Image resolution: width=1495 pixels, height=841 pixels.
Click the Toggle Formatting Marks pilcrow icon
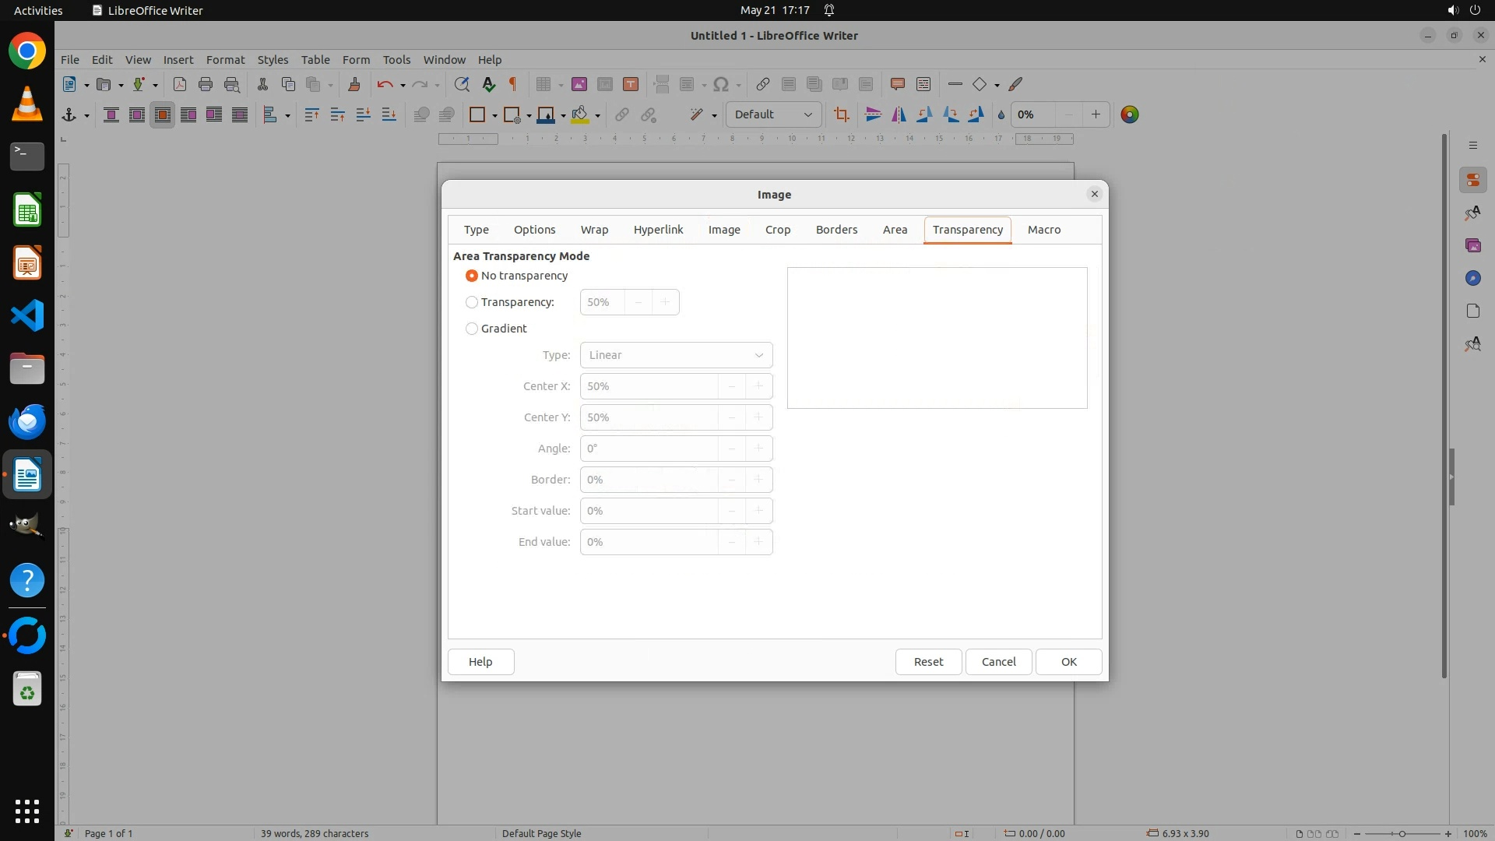click(513, 85)
